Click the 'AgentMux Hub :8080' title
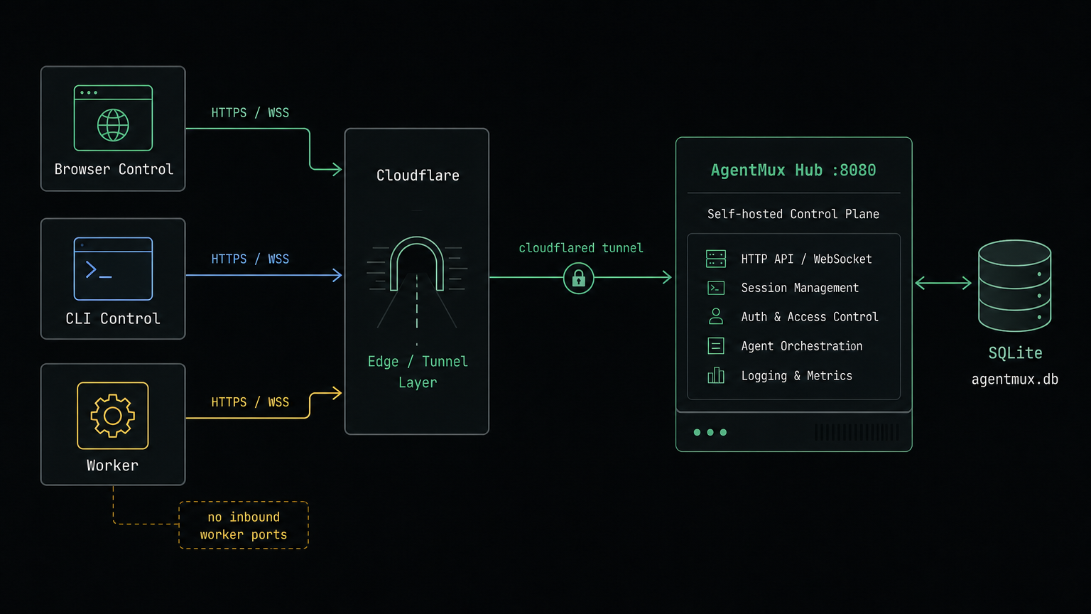Screen dimensions: 1091x614 [793, 171]
